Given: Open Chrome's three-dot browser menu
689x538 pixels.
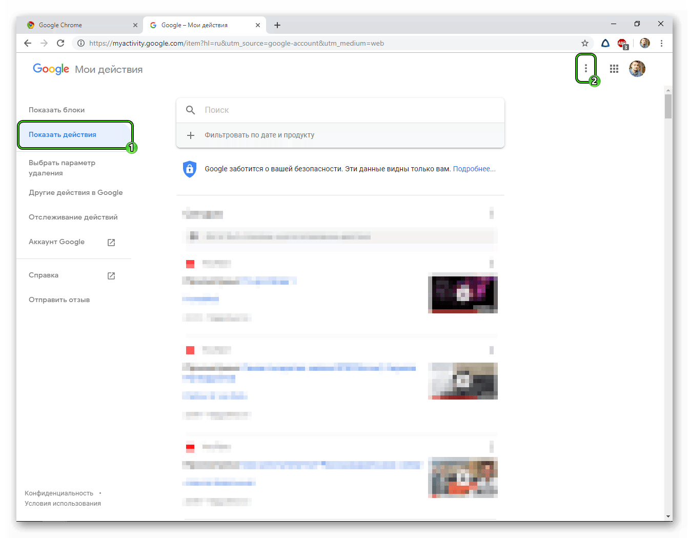Looking at the screenshot, I should tap(662, 43).
